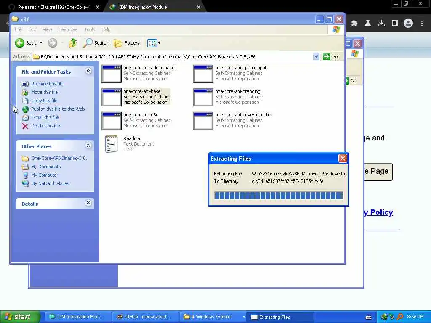Open My Network Places link
Screen dimensions: 431x323
pos(50,183)
